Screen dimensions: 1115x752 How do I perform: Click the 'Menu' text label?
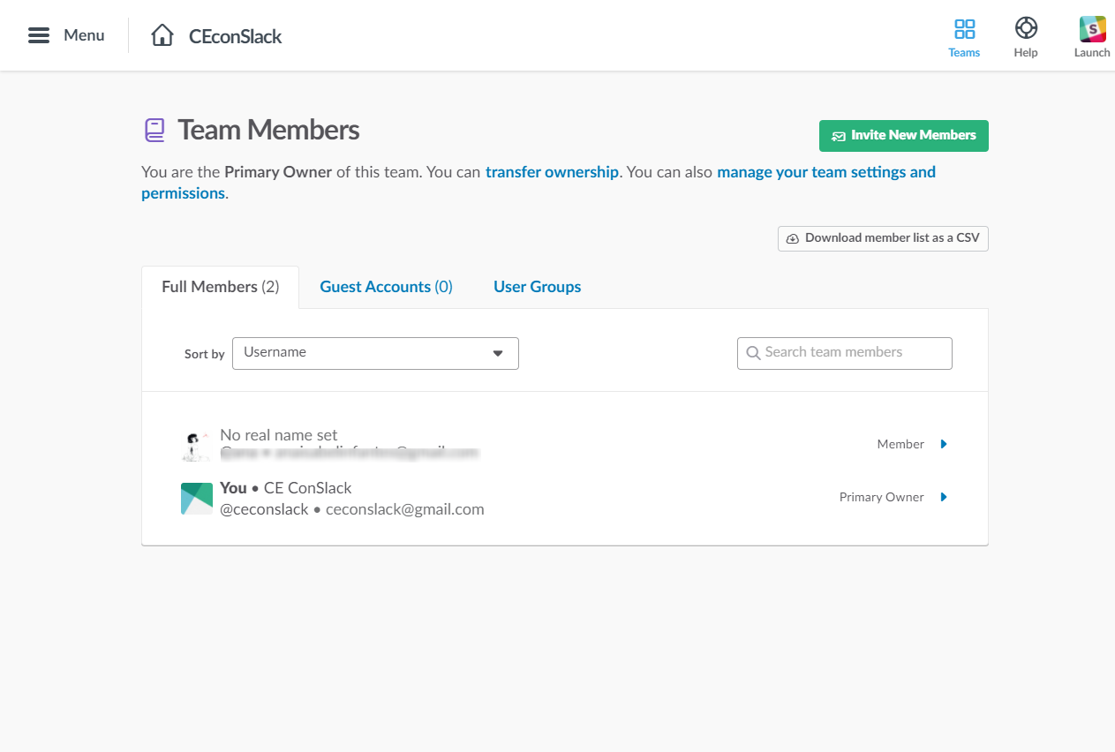point(84,35)
